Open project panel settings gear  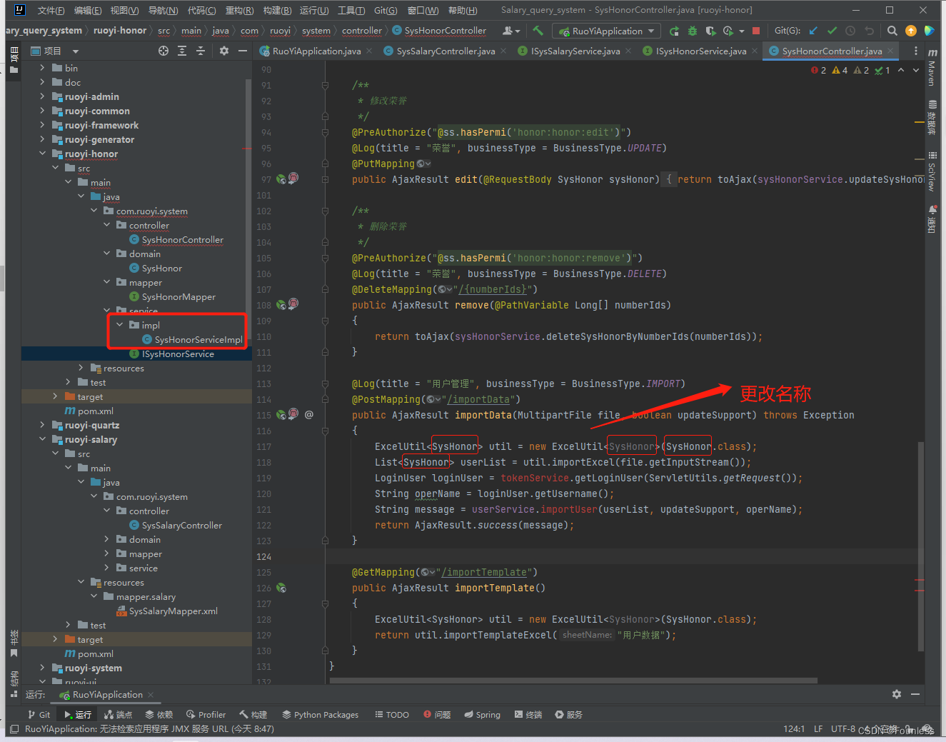pyautogui.click(x=224, y=51)
